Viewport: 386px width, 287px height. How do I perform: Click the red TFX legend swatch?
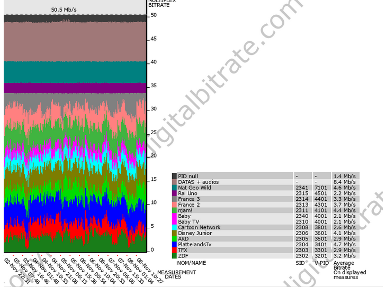point(174,250)
